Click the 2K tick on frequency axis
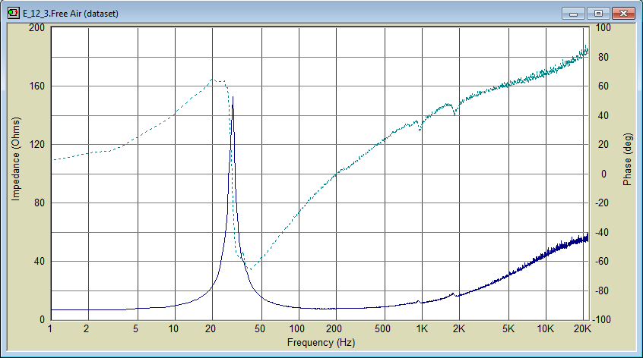This screenshot has width=643, height=358. 459,328
